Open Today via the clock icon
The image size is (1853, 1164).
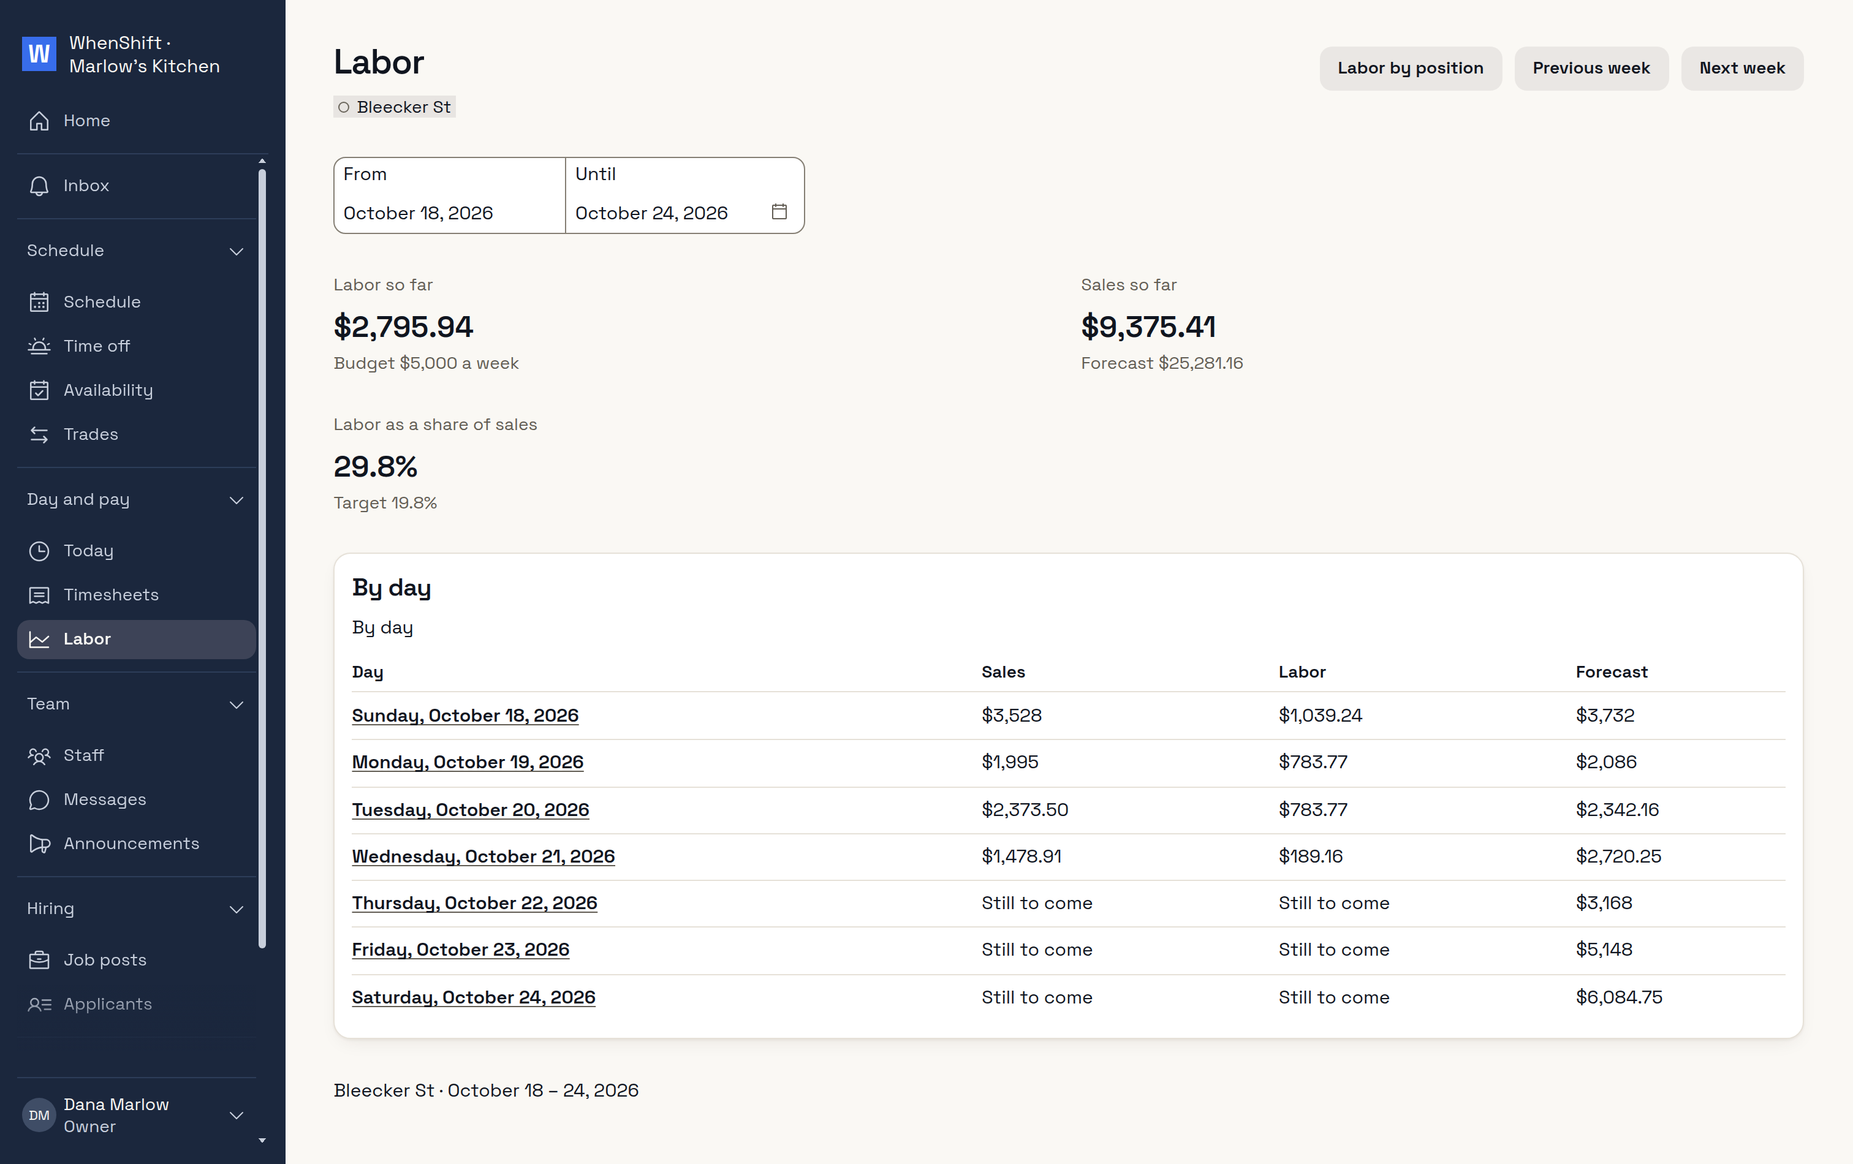[39, 551]
